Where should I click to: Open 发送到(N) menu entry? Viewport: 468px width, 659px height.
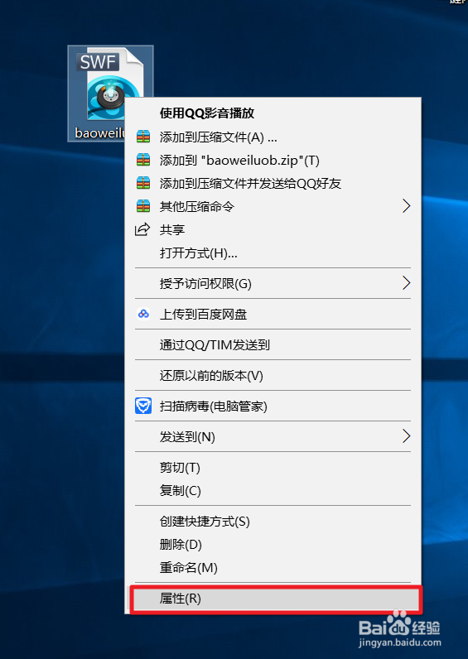(x=273, y=437)
